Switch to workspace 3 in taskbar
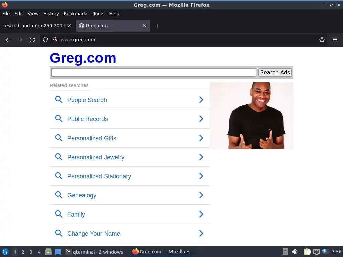343x257 pixels. pos(31,252)
